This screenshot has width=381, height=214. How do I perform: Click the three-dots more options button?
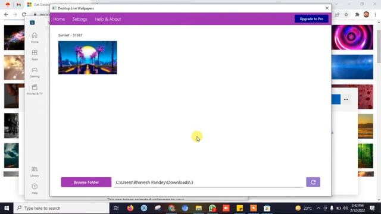[346, 99]
